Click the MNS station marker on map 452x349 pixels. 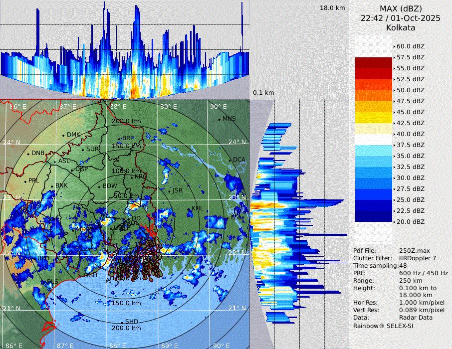[x=220, y=119]
